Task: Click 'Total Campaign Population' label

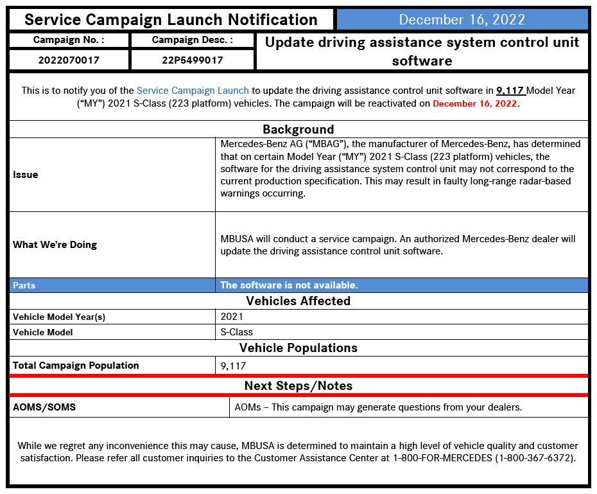Action: pyautogui.click(x=76, y=366)
